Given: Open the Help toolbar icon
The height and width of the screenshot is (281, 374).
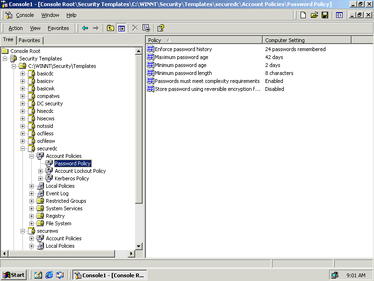Looking at the screenshot, I should pos(160,28).
